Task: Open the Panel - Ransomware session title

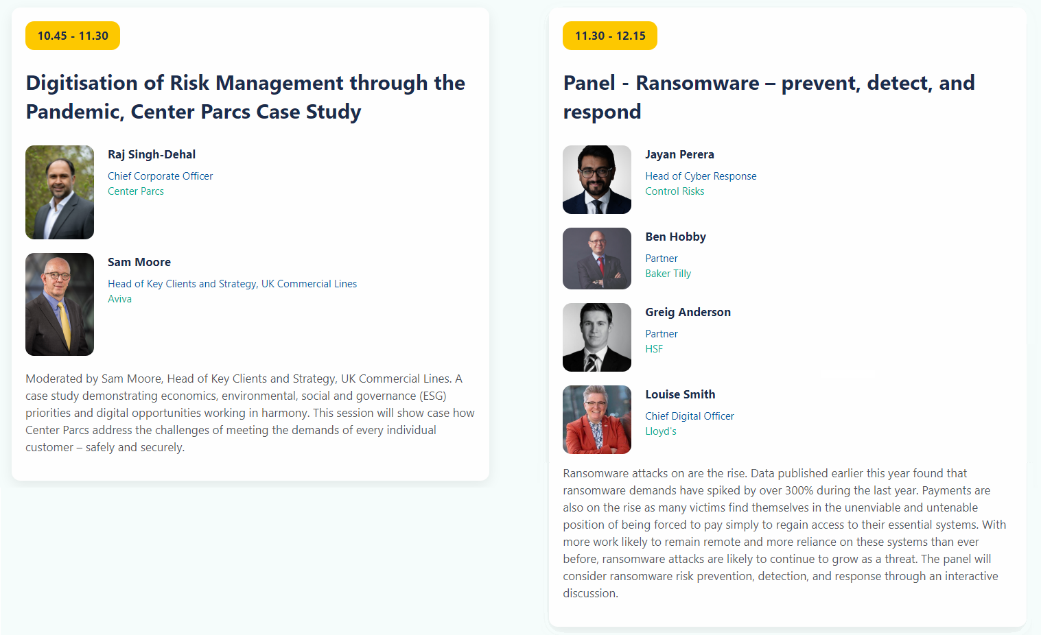Action: pyautogui.click(x=769, y=97)
